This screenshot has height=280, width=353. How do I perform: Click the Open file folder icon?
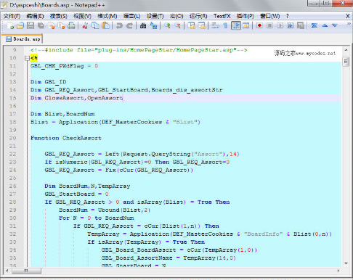click(20, 25)
